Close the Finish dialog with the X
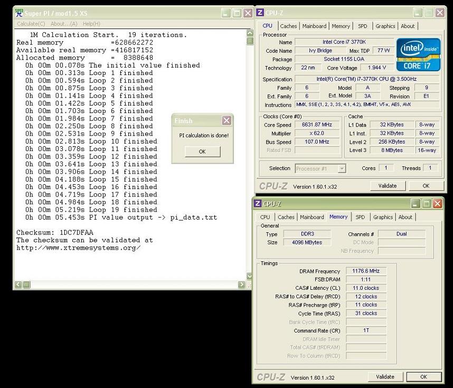The height and width of the screenshot is (388, 453). pyautogui.click(x=227, y=120)
